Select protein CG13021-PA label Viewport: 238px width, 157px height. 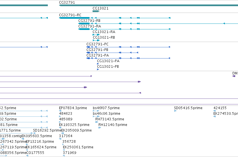[108, 61]
